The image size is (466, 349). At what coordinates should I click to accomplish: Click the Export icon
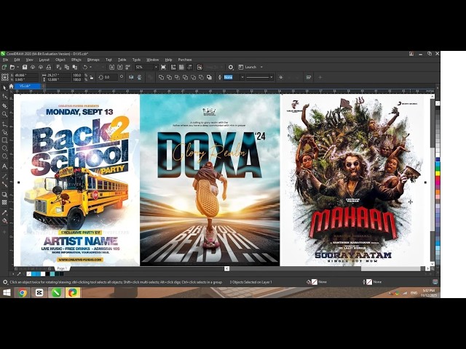(x=119, y=68)
